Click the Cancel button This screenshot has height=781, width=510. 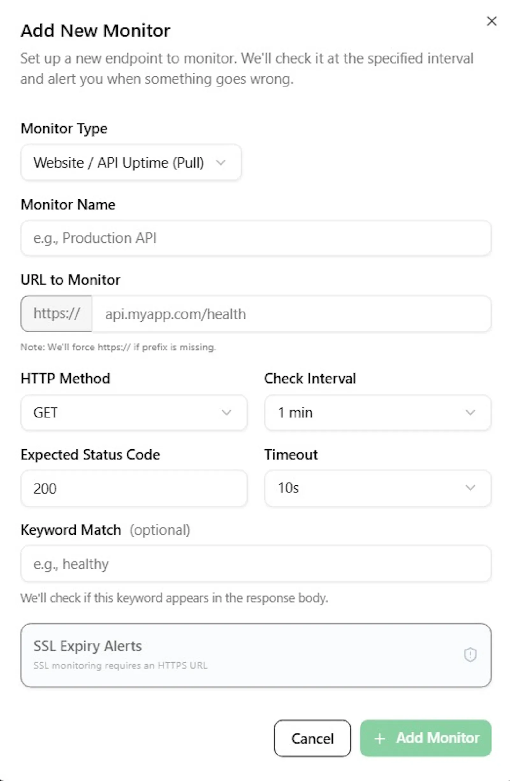click(312, 738)
